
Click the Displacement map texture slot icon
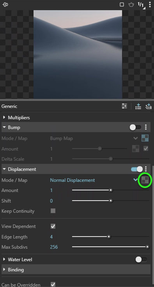145,180
